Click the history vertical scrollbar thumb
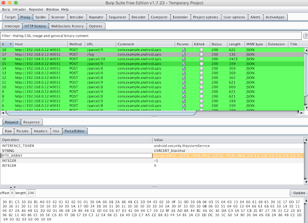 [306, 74]
